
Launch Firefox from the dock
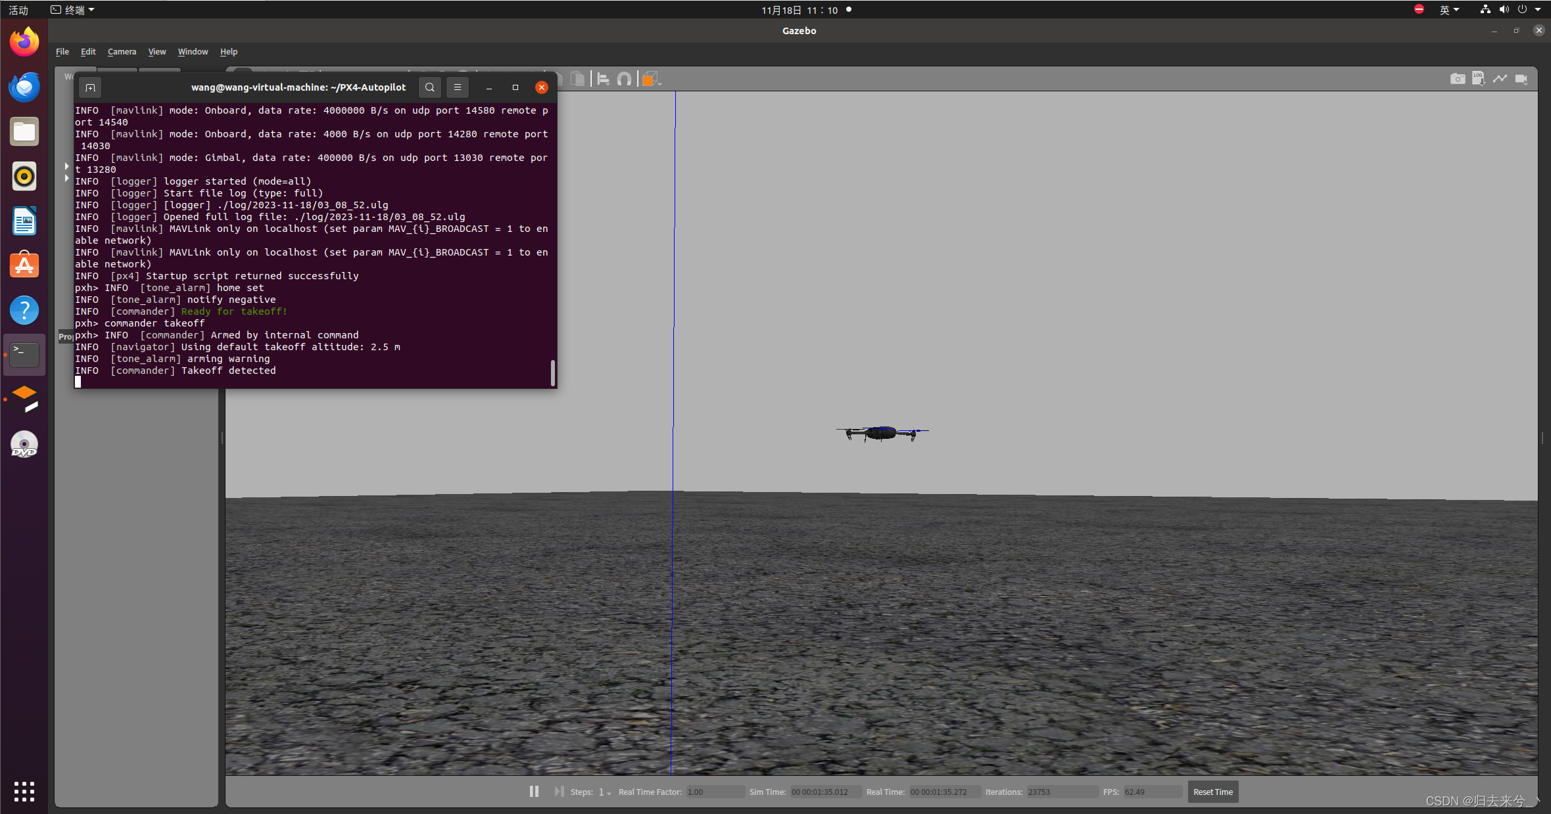tap(24, 41)
